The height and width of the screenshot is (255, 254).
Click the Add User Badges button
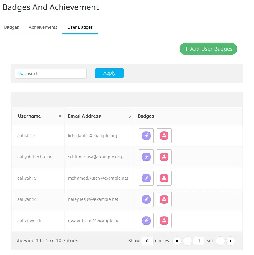(x=208, y=49)
